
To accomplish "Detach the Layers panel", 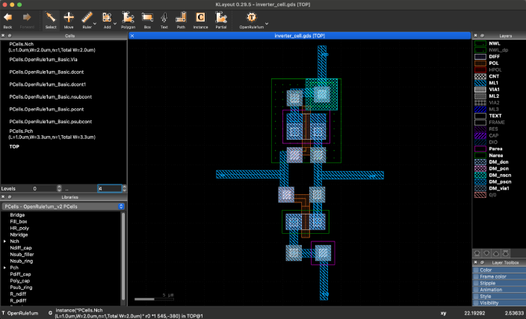I will click(x=482, y=36).
